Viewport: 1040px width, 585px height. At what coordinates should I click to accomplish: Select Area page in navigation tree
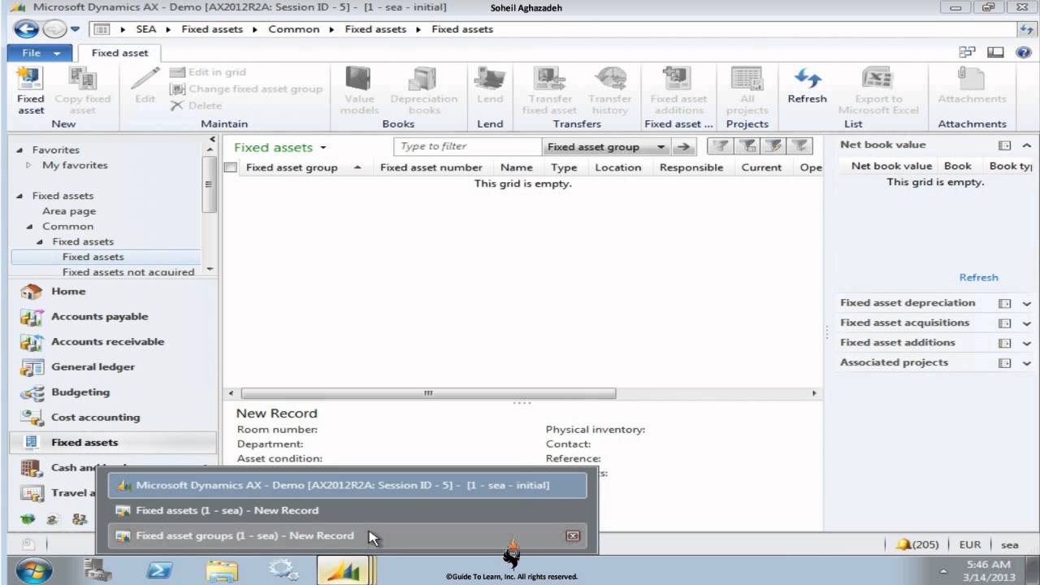point(69,211)
